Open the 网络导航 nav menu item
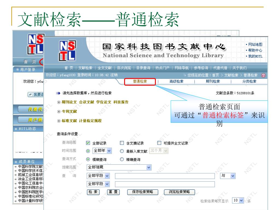 click(x=182, y=68)
